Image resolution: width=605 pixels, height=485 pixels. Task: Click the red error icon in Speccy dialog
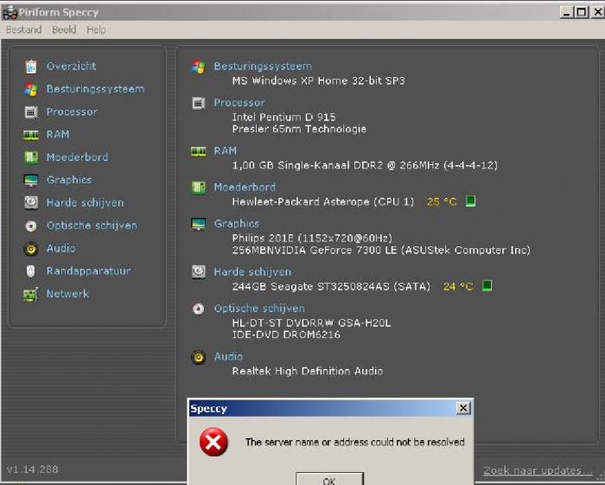point(213,442)
